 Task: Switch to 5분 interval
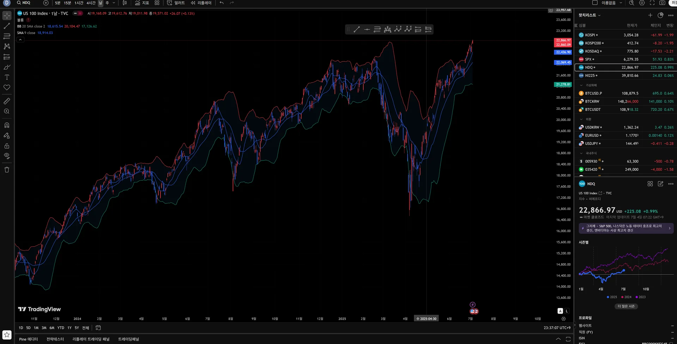[57, 3]
